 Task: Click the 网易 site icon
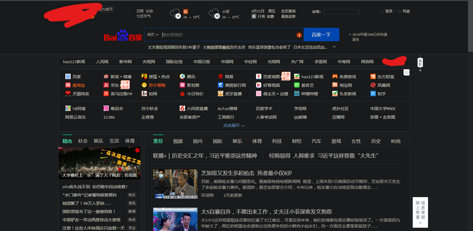point(221,76)
